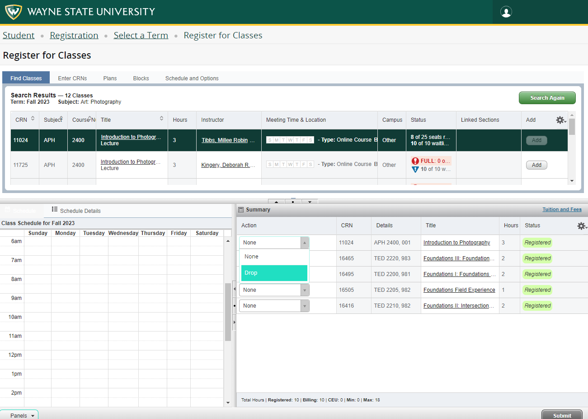Click the Summary panel icon
This screenshot has width=588, height=419.
pyautogui.click(x=241, y=210)
